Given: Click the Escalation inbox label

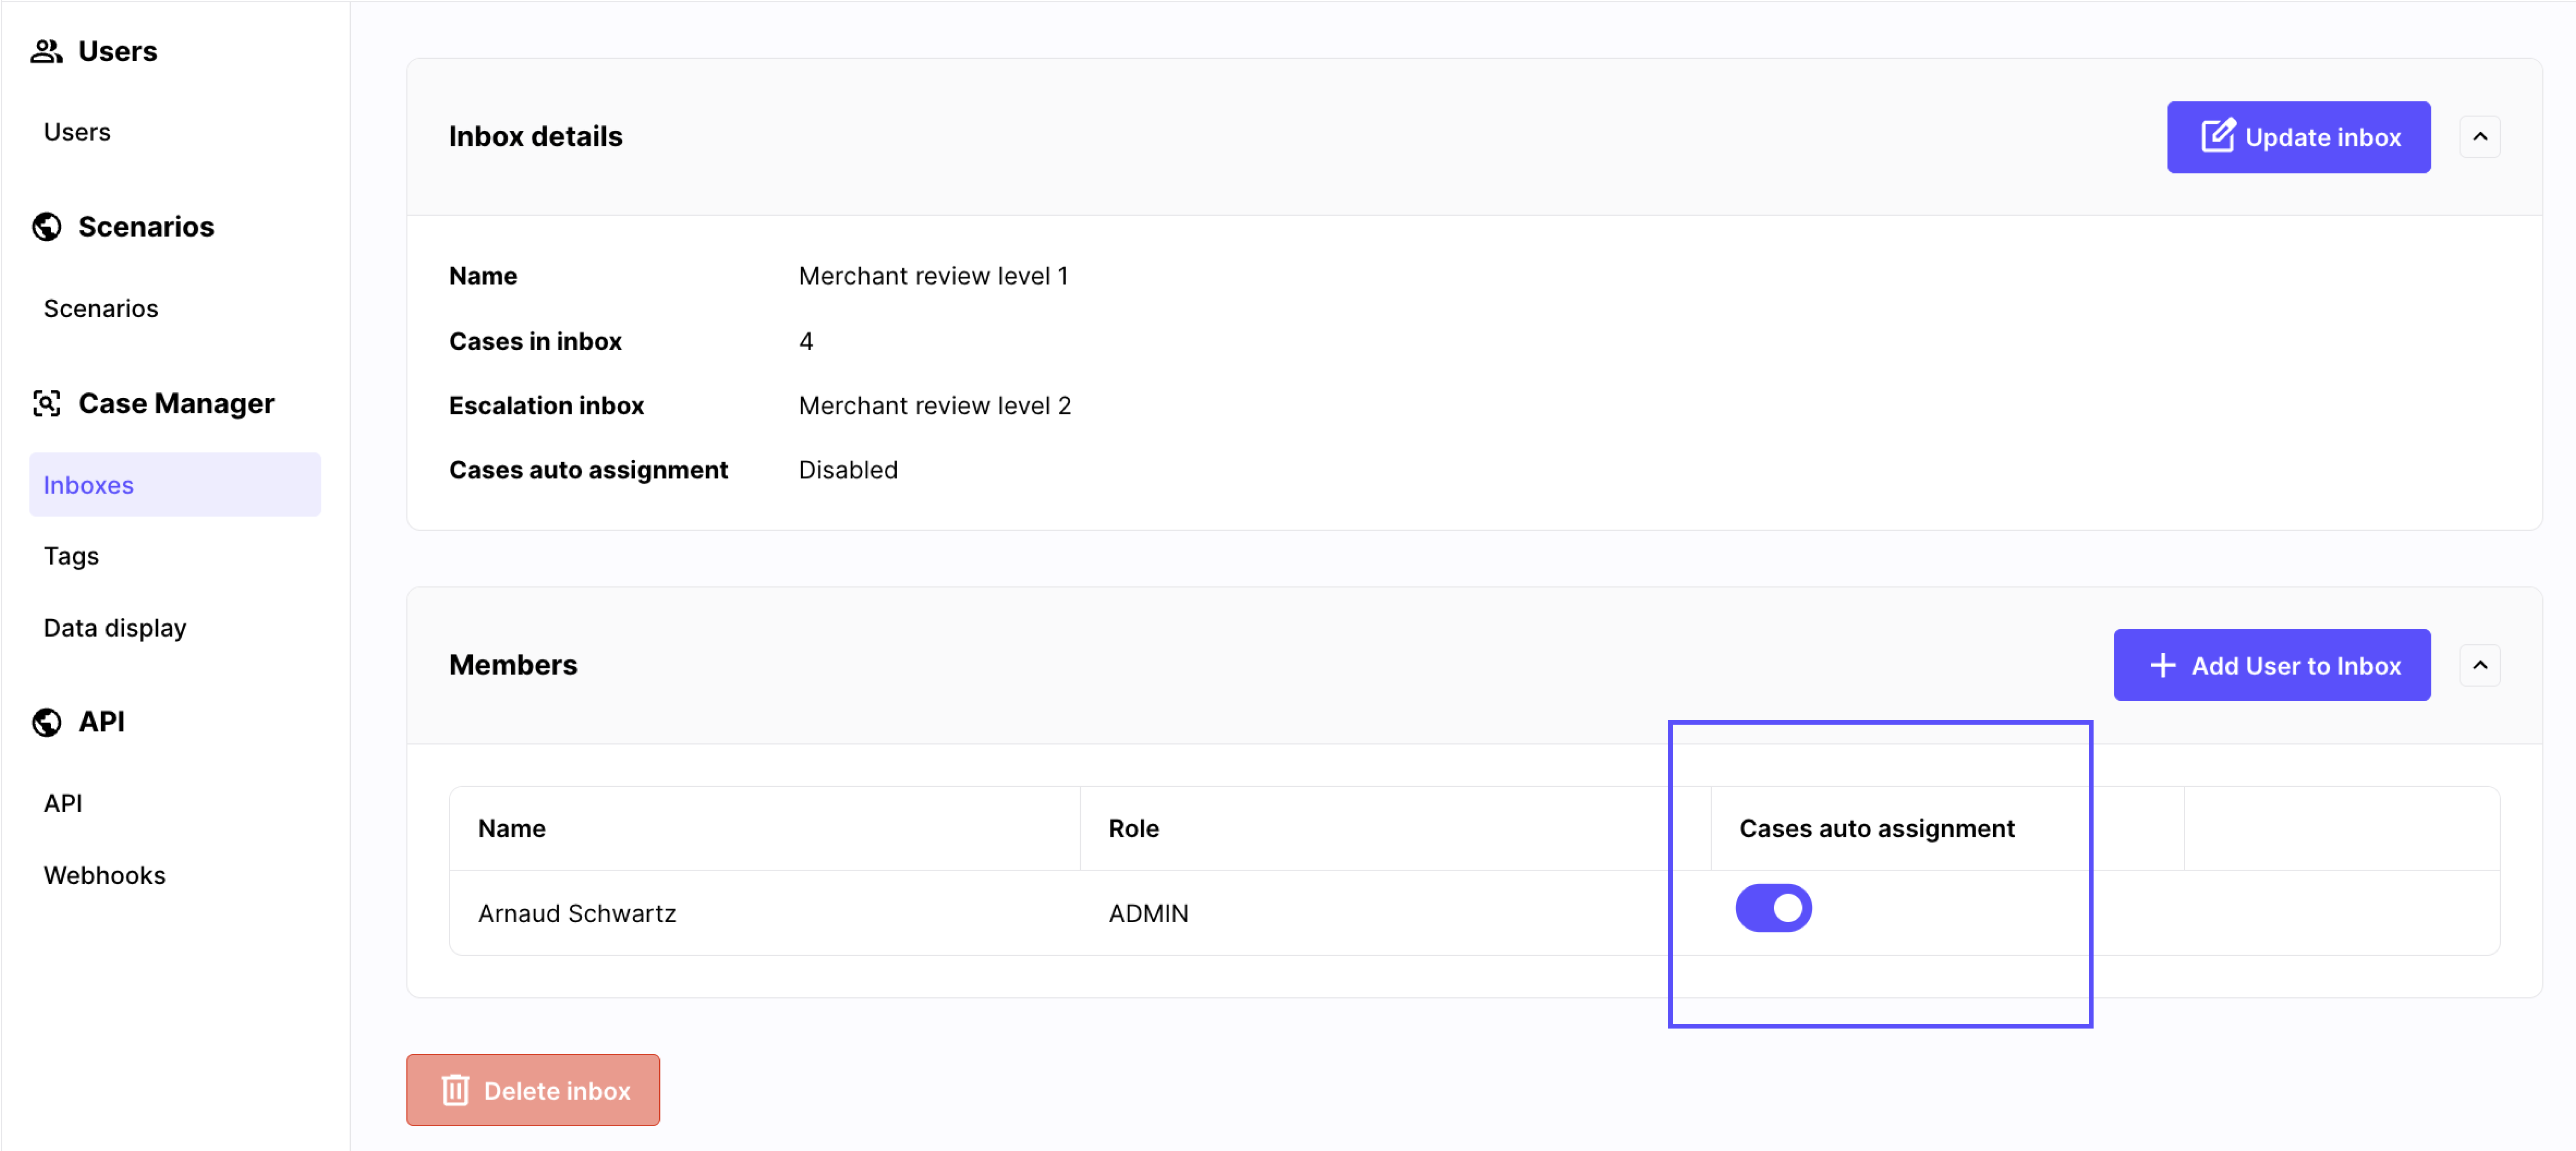Looking at the screenshot, I should [546, 406].
